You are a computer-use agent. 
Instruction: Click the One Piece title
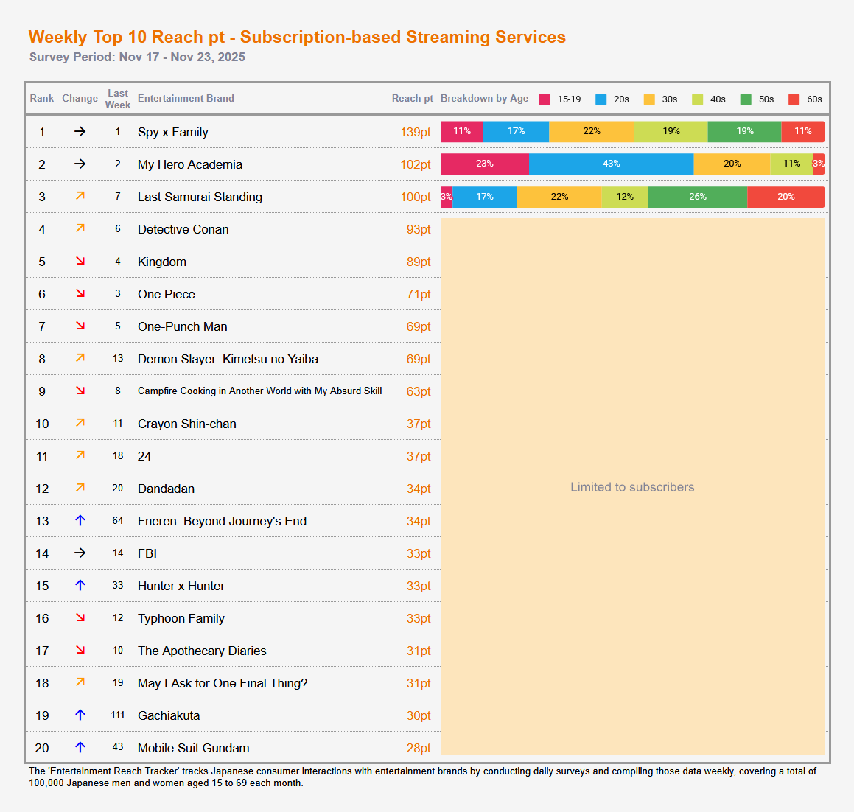tap(166, 294)
